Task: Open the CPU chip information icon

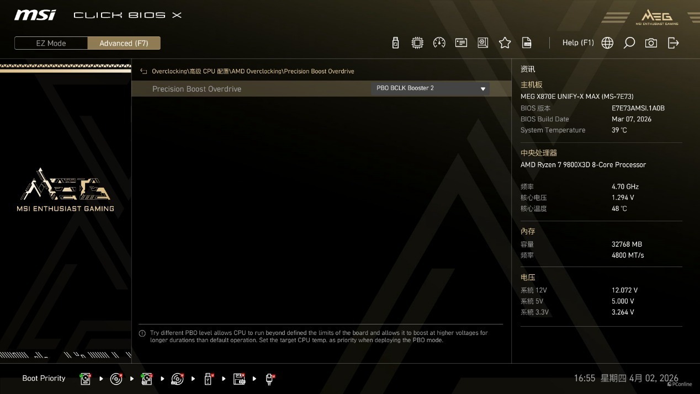Action: coord(417,43)
